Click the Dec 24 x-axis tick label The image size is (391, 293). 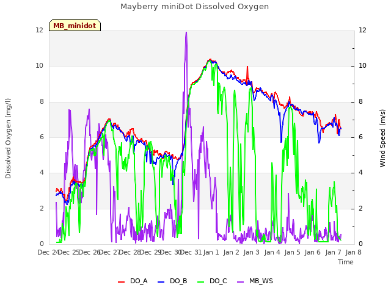coord(48,252)
